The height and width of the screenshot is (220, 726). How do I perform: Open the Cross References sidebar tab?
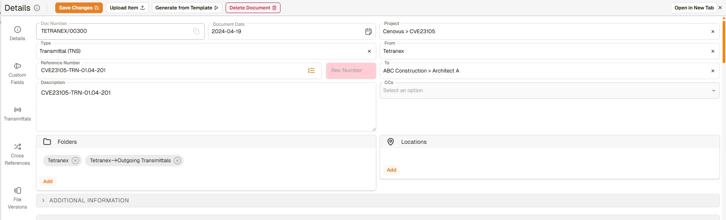pos(17,154)
